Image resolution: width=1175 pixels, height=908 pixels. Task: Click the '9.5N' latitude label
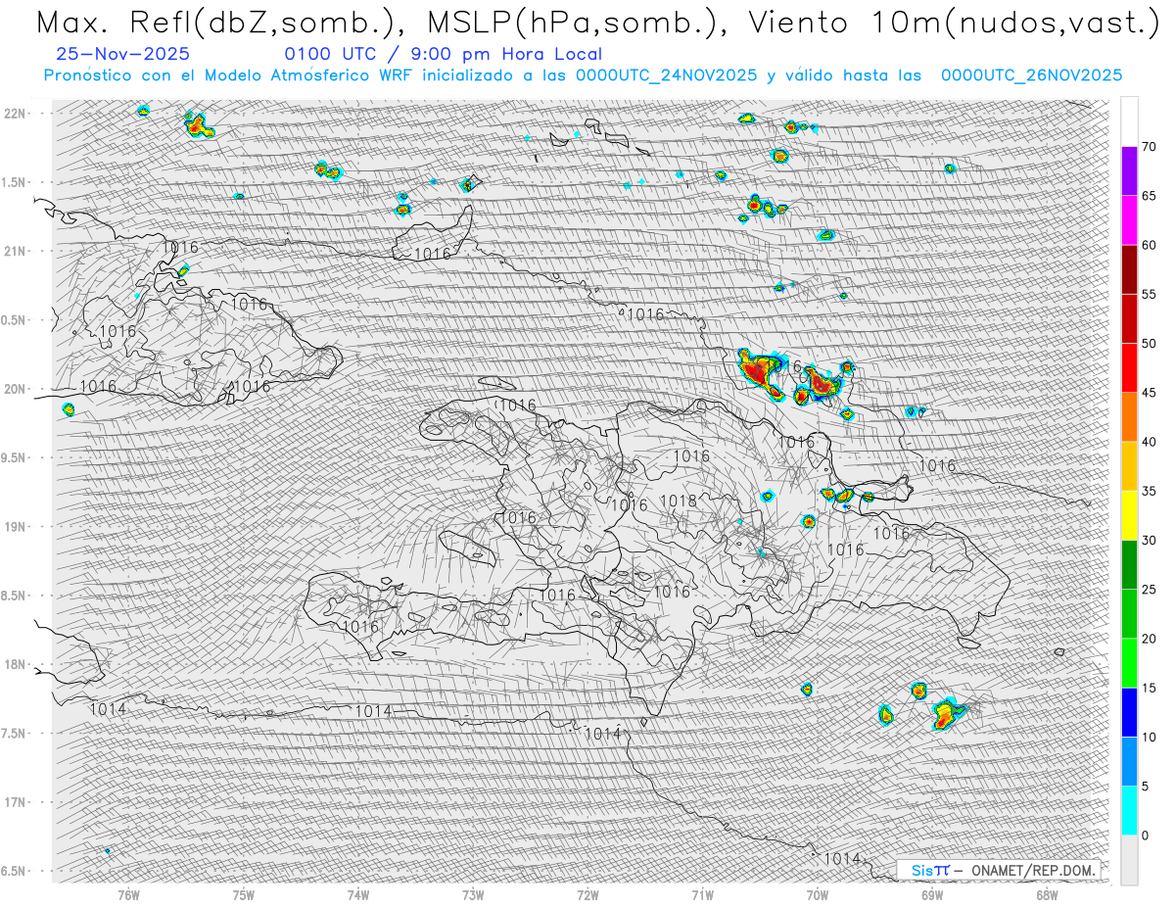click(14, 457)
